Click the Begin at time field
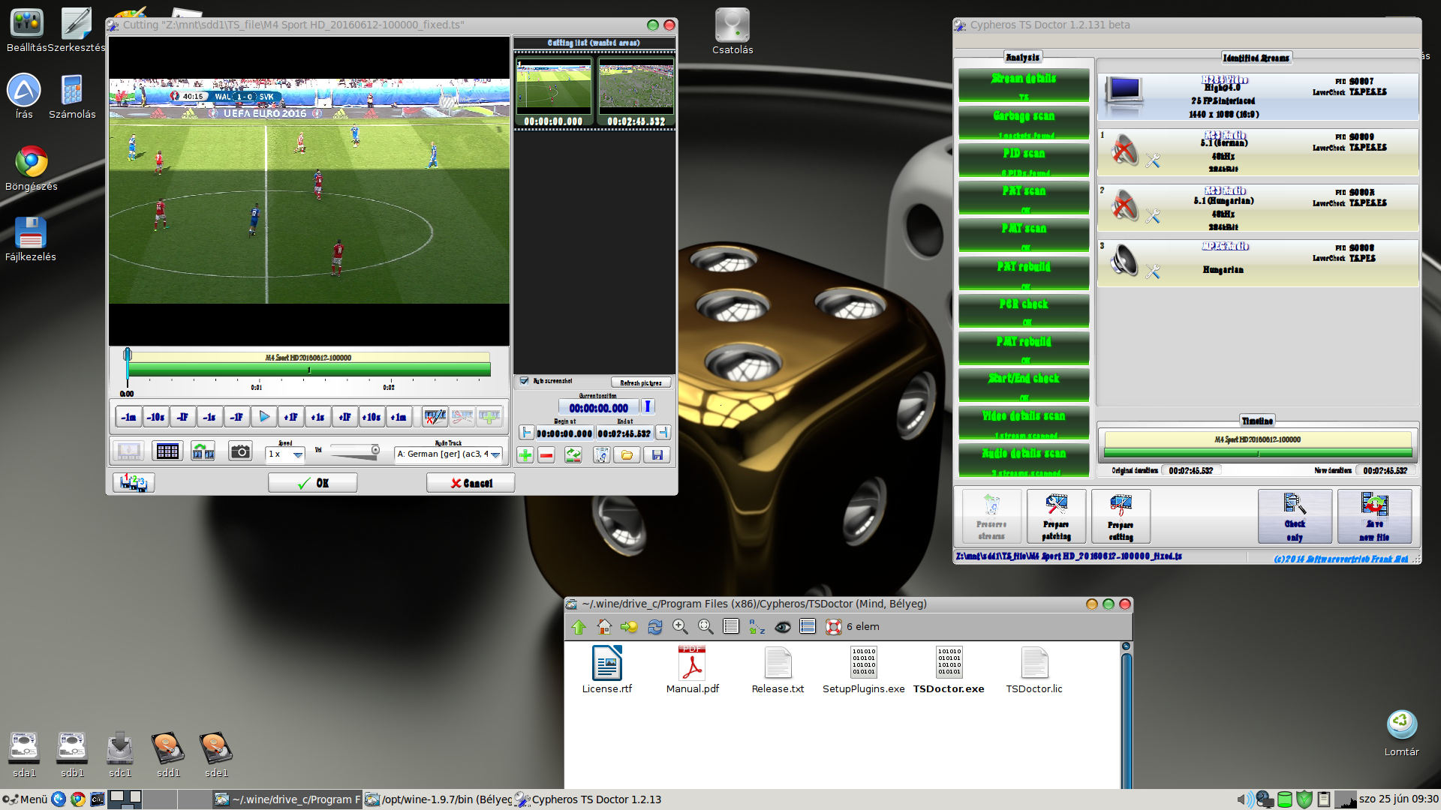The height and width of the screenshot is (810, 1441). pyautogui.click(x=564, y=433)
